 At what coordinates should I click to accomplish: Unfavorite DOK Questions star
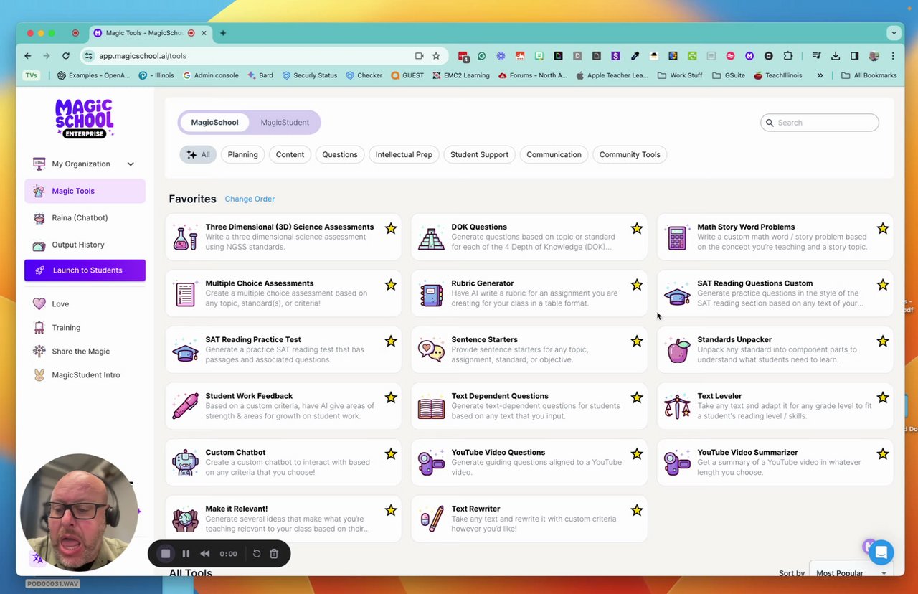637,228
